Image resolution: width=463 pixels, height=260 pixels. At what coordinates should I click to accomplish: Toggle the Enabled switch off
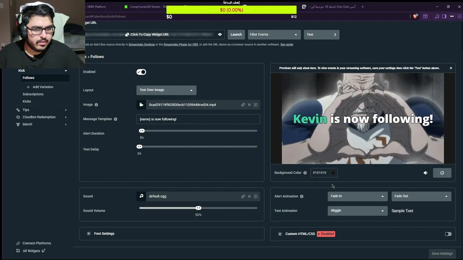pyautogui.click(x=141, y=72)
